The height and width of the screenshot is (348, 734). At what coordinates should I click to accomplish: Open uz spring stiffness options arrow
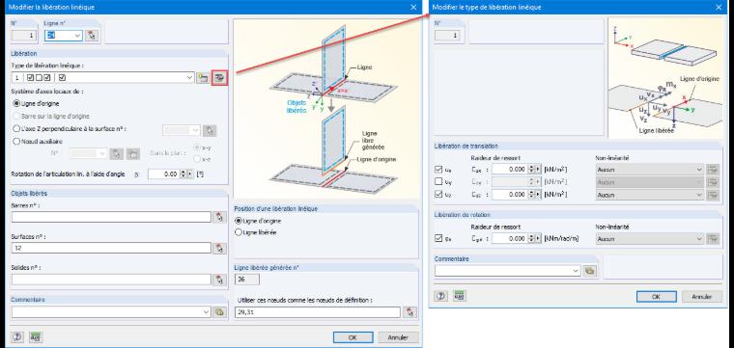(538, 195)
